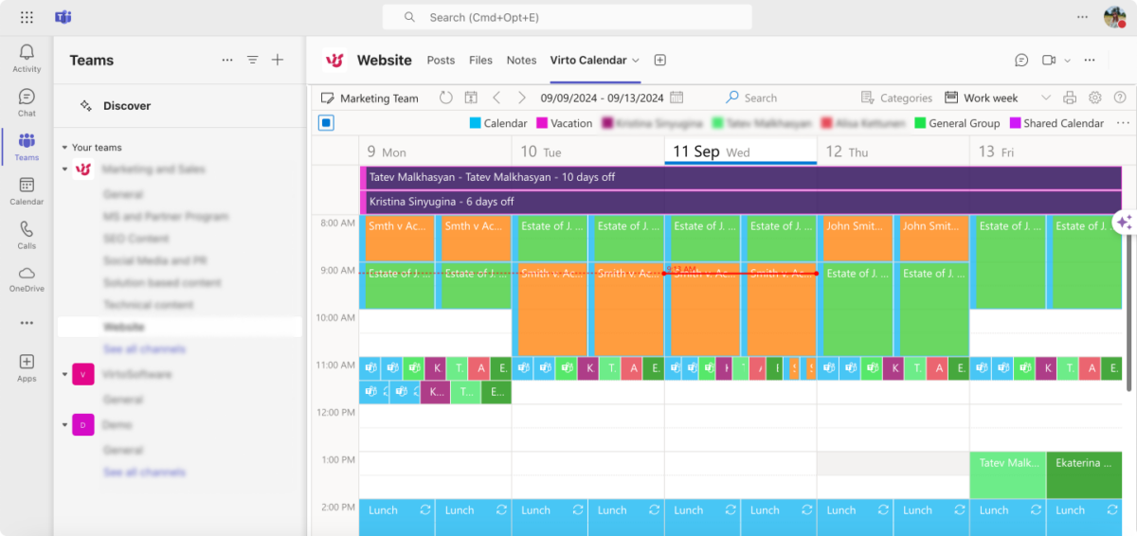The image size is (1137, 536).
Task: Open Virto calendar help
Action: (x=1120, y=98)
